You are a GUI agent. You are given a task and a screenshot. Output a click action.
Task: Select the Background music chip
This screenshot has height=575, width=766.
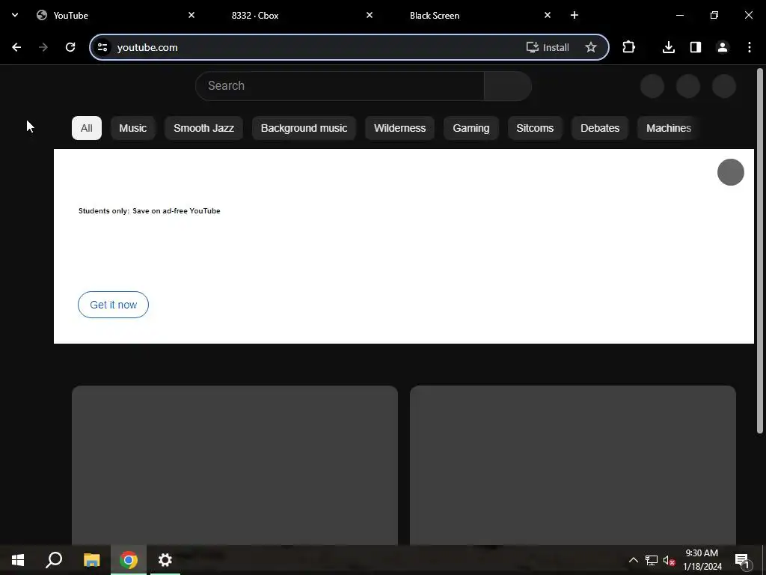[x=304, y=128]
